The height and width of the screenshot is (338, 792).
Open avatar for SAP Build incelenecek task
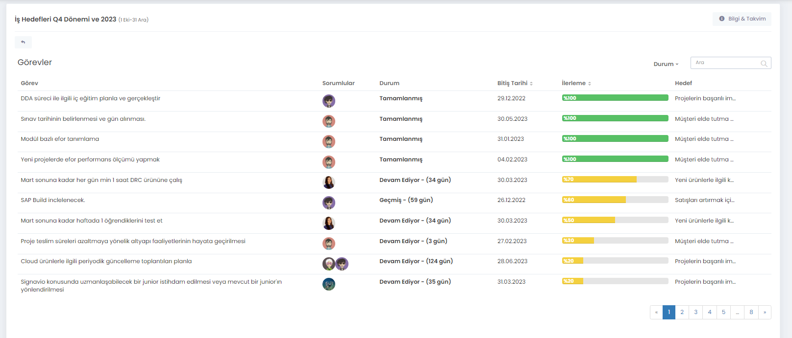[x=329, y=203]
